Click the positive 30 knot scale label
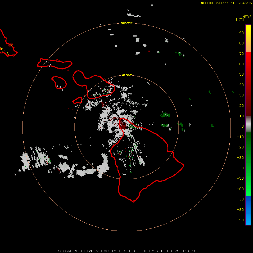Viewport: 253px width, 253px height. (241, 95)
